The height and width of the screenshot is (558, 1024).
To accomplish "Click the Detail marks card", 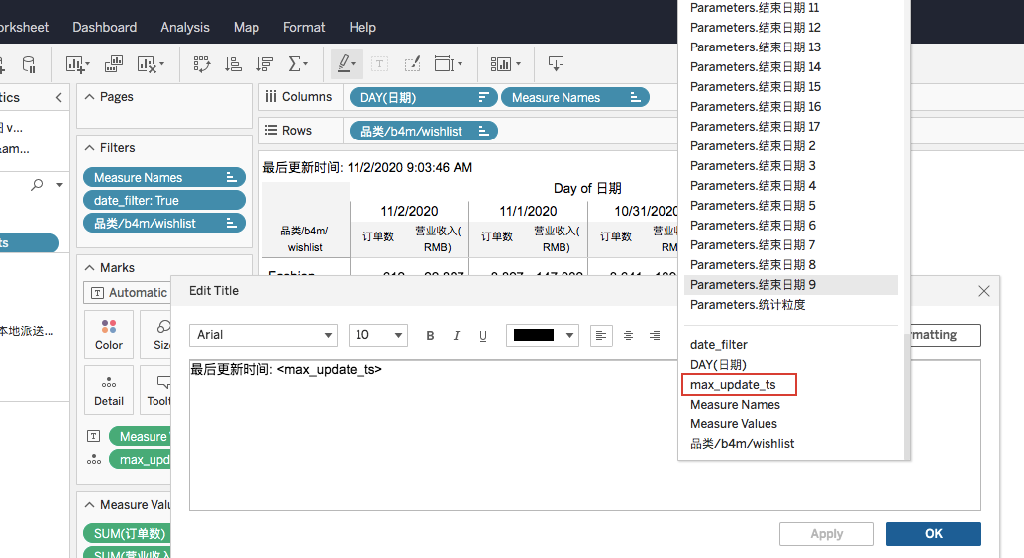I will pos(108,390).
